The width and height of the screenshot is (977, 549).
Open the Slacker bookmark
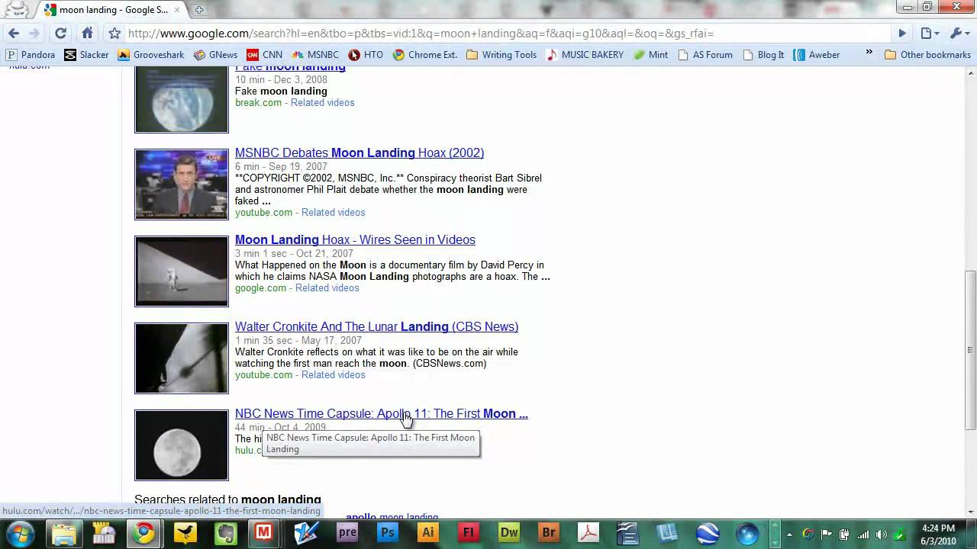[x=87, y=55]
